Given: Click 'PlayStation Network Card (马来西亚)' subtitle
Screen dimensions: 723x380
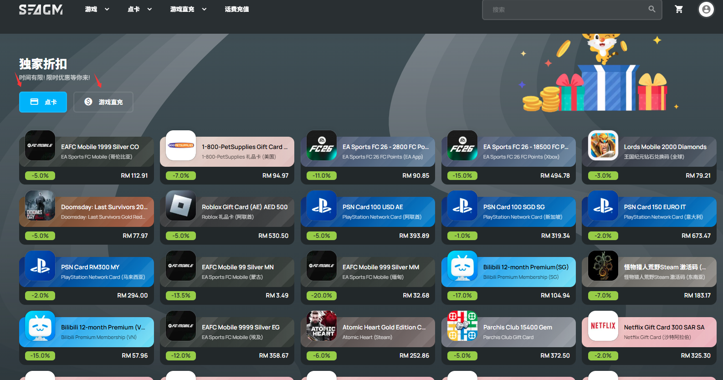Looking at the screenshot, I should 103,277.
